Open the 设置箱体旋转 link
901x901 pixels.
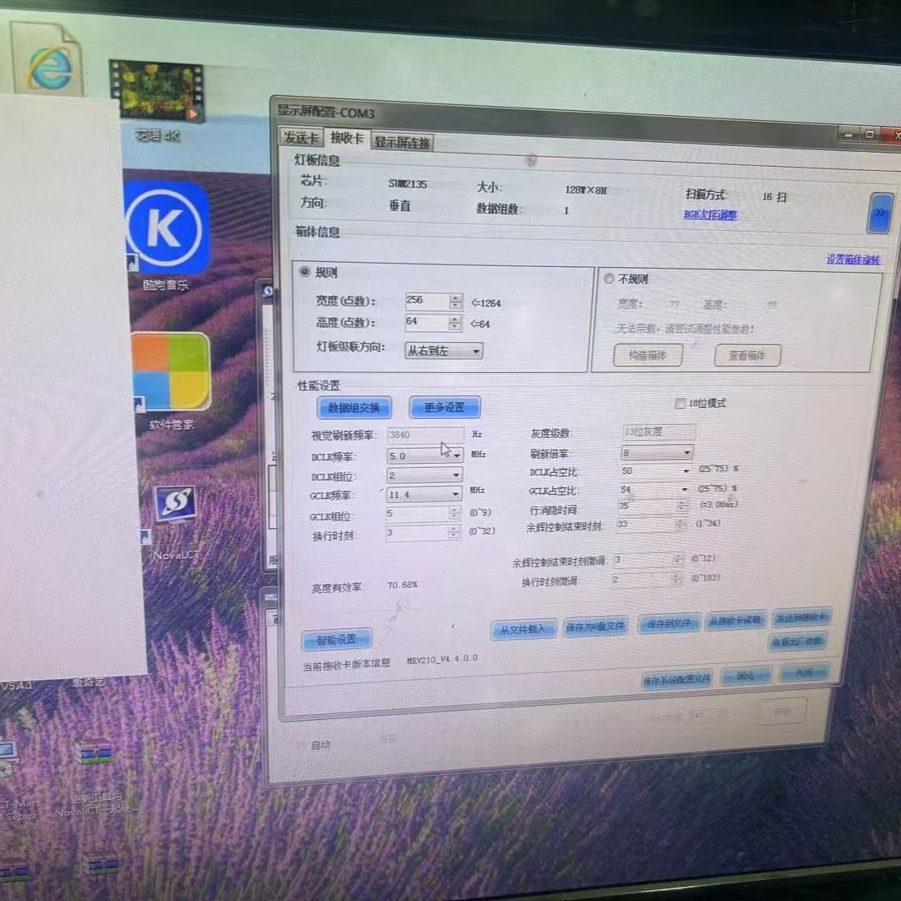(853, 259)
